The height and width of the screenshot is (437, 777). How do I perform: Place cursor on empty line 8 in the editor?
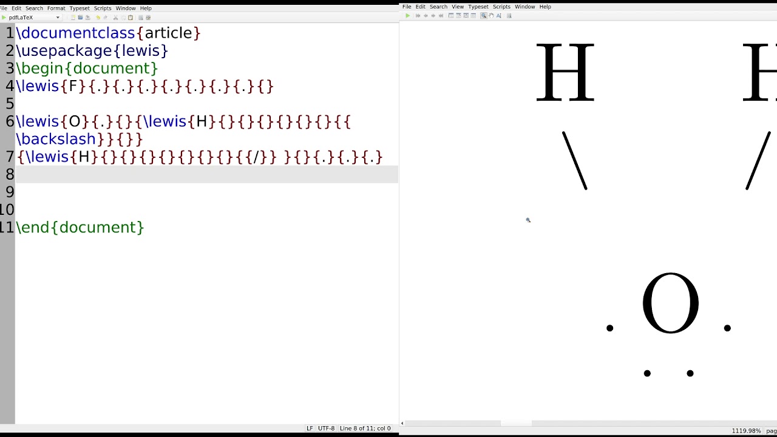(206, 174)
